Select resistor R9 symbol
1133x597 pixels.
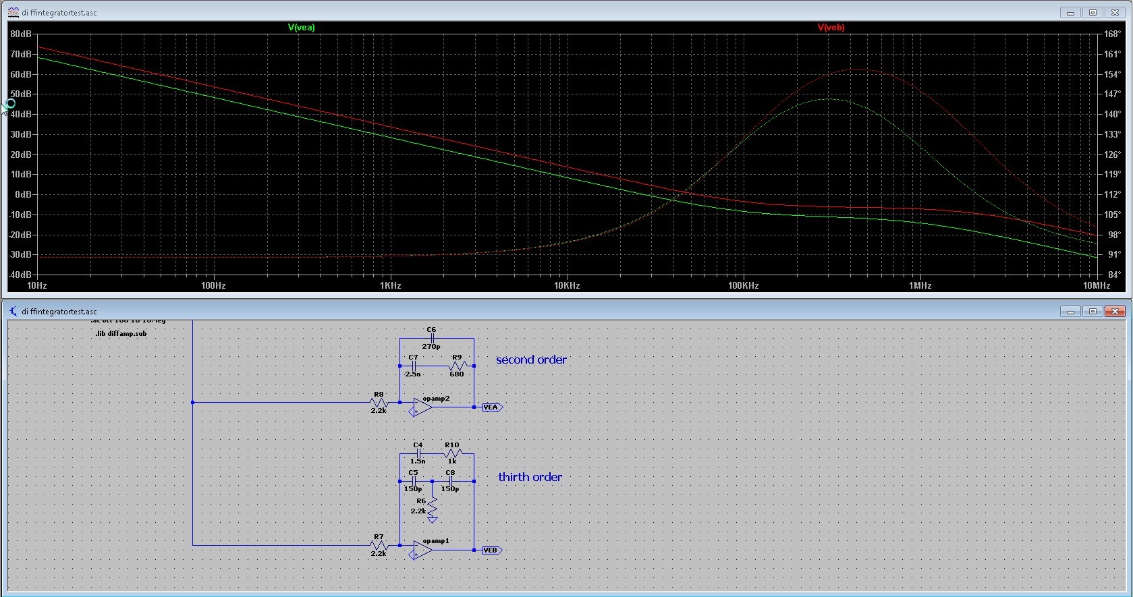click(x=457, y=366)
